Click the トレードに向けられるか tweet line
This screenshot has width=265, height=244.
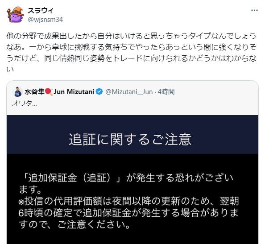131,58
